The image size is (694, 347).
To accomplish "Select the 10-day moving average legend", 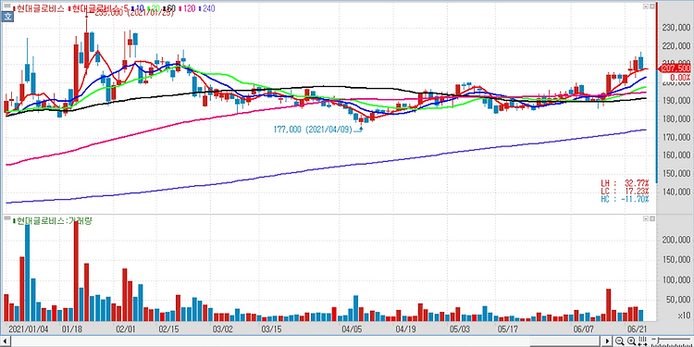I will 139,9.
